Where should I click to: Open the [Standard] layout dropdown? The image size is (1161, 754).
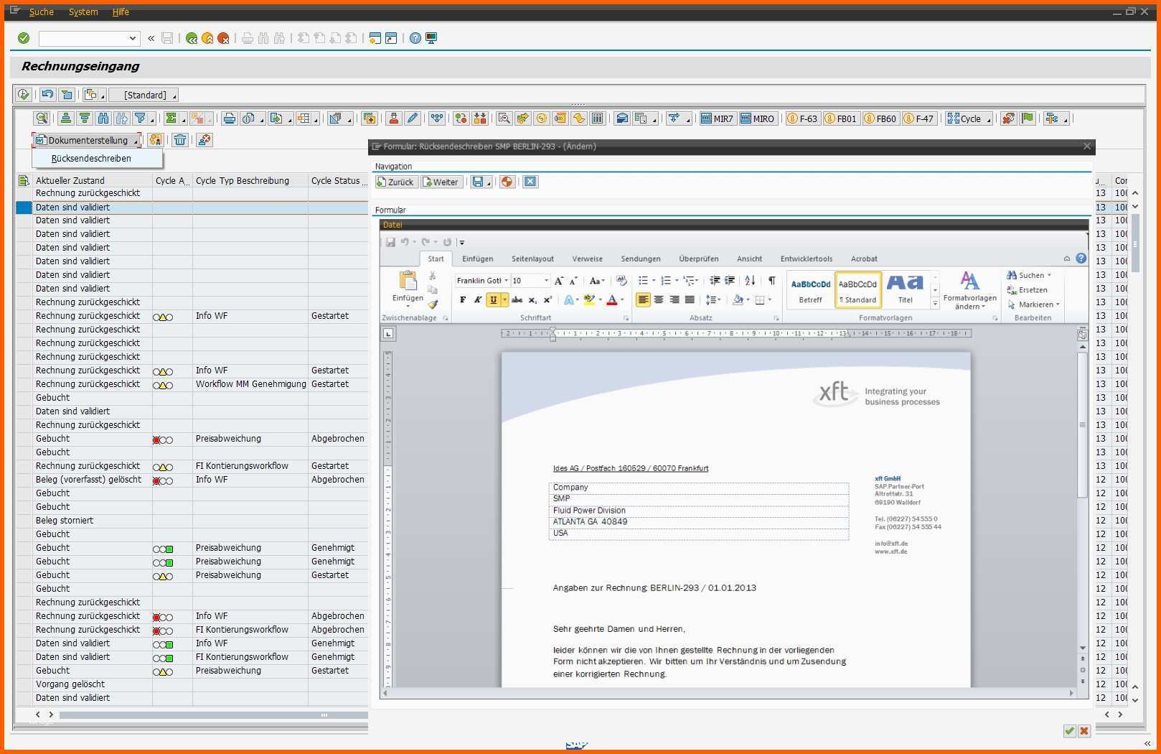point(144,95)
